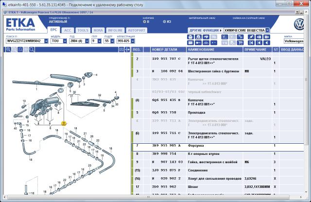The height and width of the screenshot is (202, 311).
Task: Zoom out with the third magnifier icon
Action: click(20, 50)
